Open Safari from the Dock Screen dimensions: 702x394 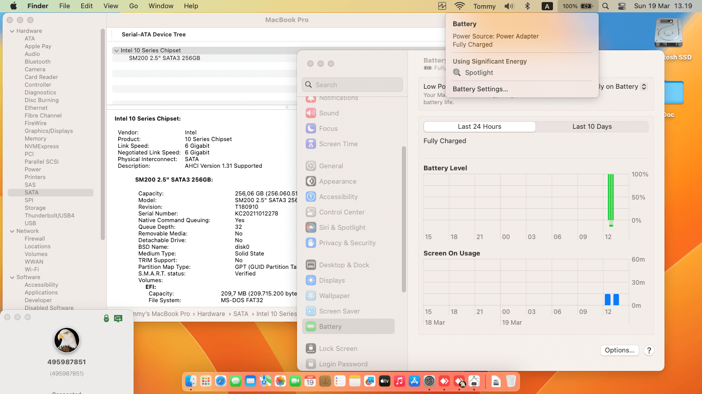[220, 381]
